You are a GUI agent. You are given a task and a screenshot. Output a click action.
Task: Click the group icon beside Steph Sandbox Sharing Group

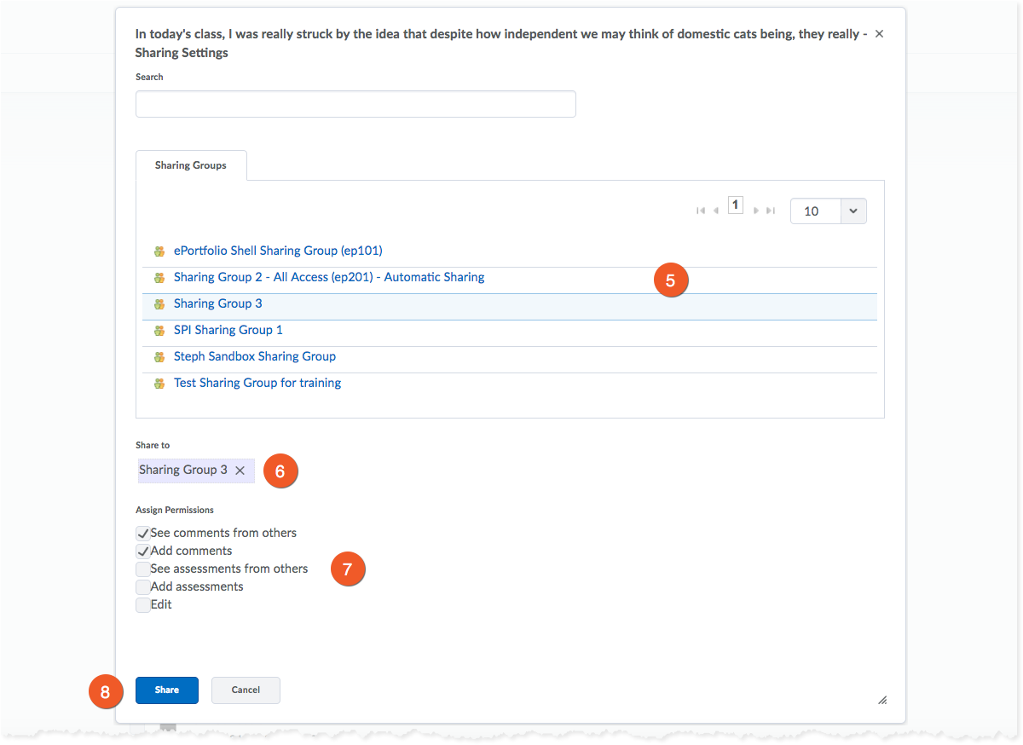click(x=159, y=357)
